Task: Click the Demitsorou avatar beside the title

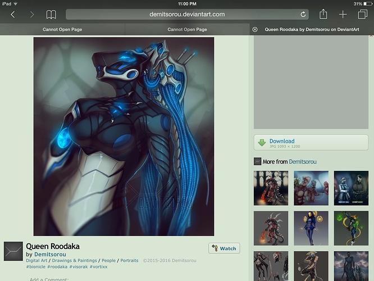Action: 13,251
